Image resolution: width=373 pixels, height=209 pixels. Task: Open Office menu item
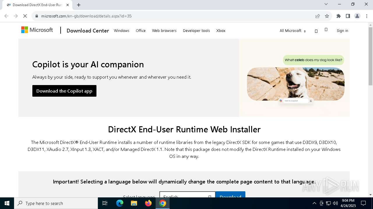coord(141,30)
